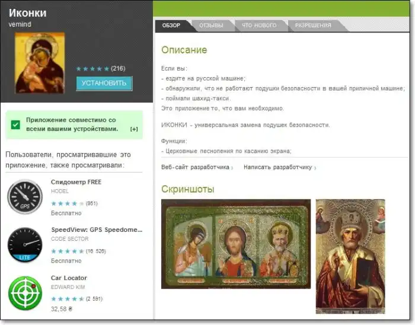Open the saint portrait screenshot thumbnail

(x=350, y=256)
